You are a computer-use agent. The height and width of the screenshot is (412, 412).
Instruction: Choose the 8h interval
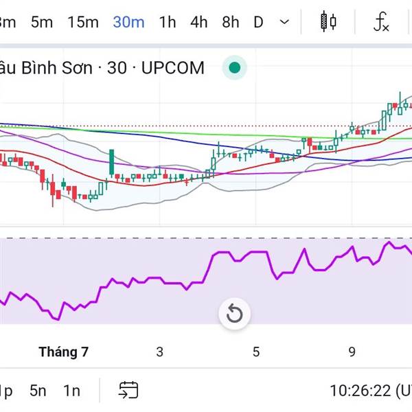230,22
